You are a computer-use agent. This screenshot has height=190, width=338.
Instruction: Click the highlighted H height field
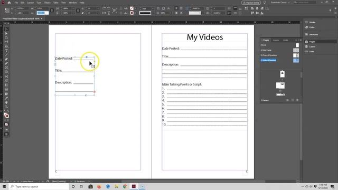(42, 13)
